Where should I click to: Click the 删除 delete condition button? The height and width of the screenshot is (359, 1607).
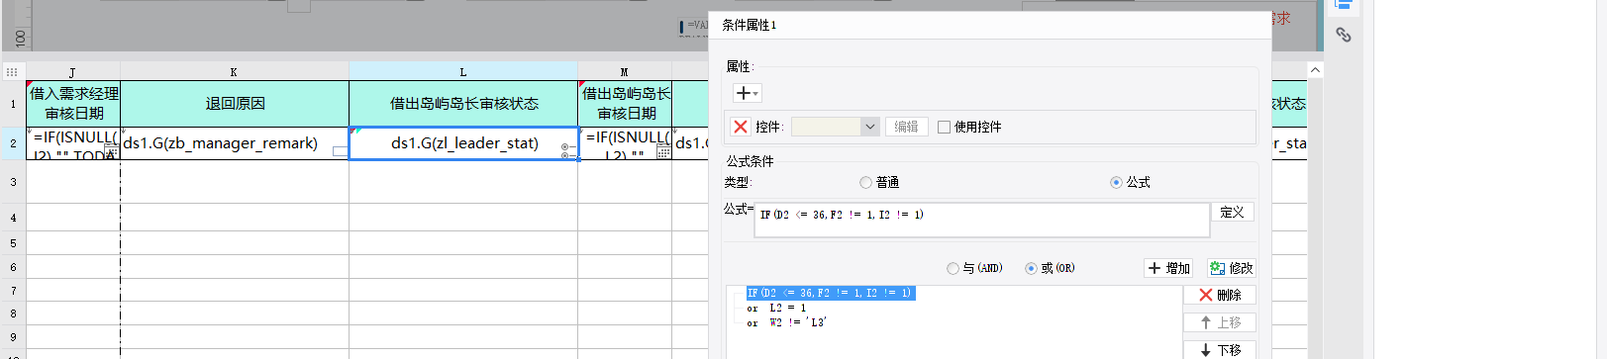pyautogui.click(x=1219, y=295)
